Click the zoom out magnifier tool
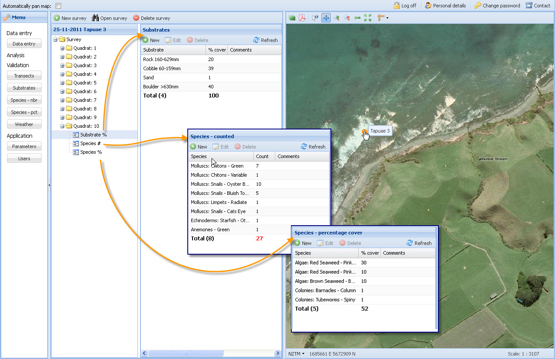 click(346, 18)
